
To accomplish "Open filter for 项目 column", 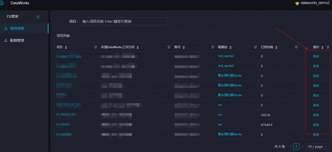I will [96, 47].
